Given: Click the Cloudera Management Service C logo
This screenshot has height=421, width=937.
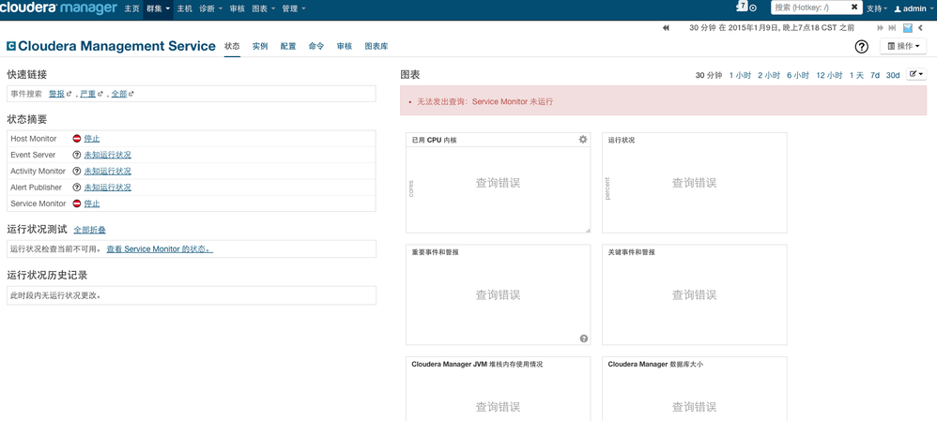Looking at the screenshot, I should tap(10, 46).
